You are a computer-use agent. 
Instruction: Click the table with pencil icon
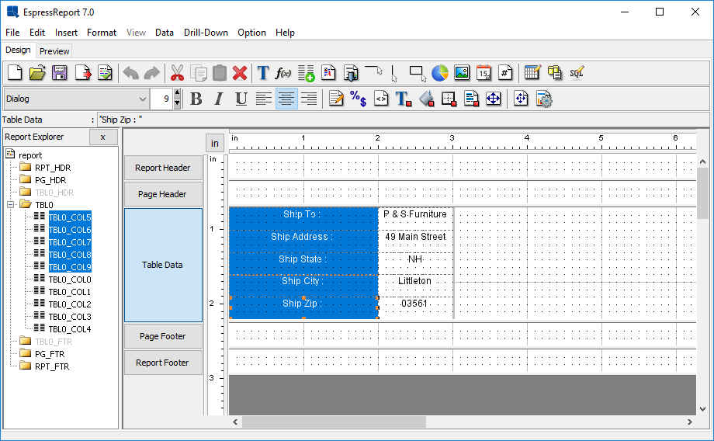pyautogui.click(x=532, y=73)
